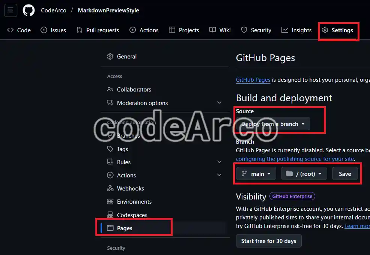
Task: Open MarkdownPreviewStyle repository link
Action: pyautogui.click(x=108, y=10)
